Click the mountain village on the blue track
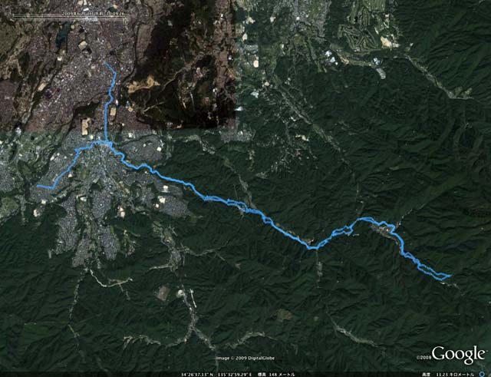491x377 pixels. point(382,229)
